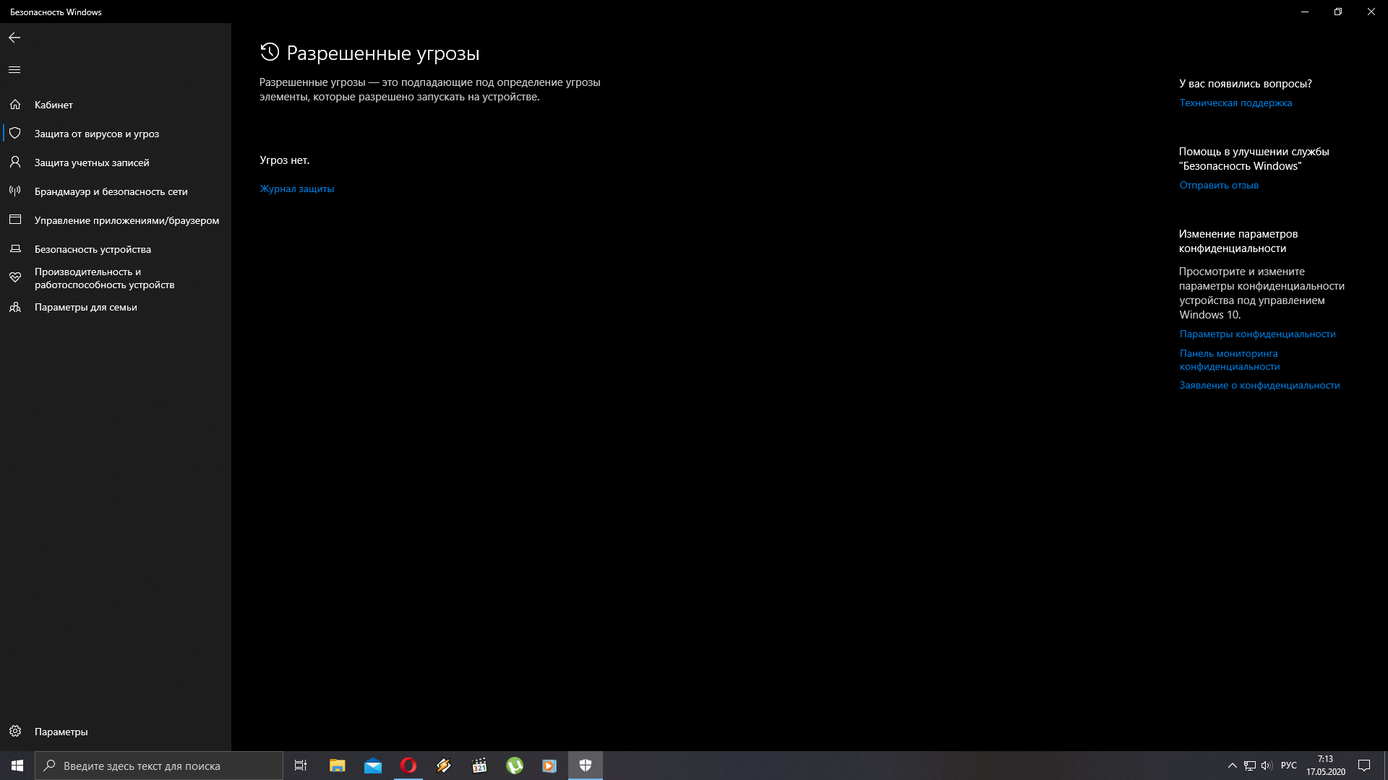Viewport: 1388px width, 780px height.
Task: Click the taskbar search field
Action: pyautogui.click(x=159, y=766)
